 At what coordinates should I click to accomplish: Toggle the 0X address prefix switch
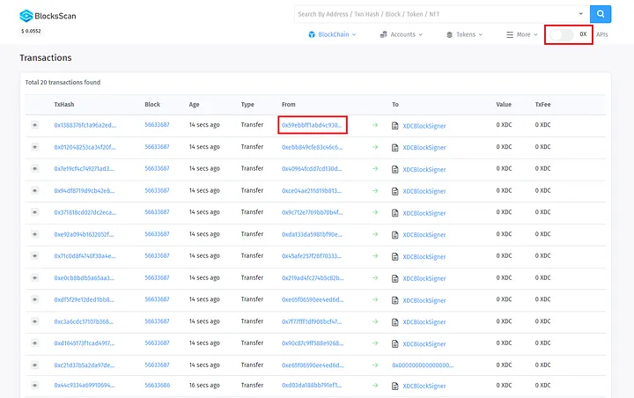click(562, 34)
